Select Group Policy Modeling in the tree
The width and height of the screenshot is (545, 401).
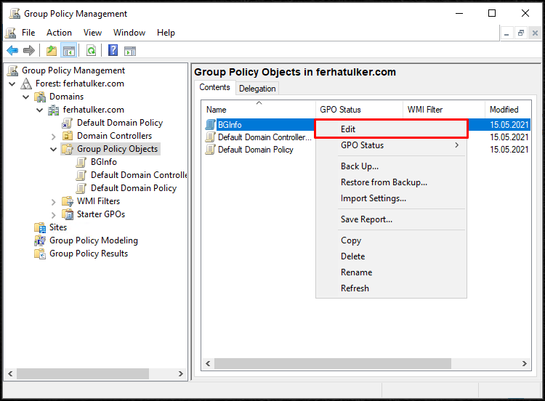94,240
